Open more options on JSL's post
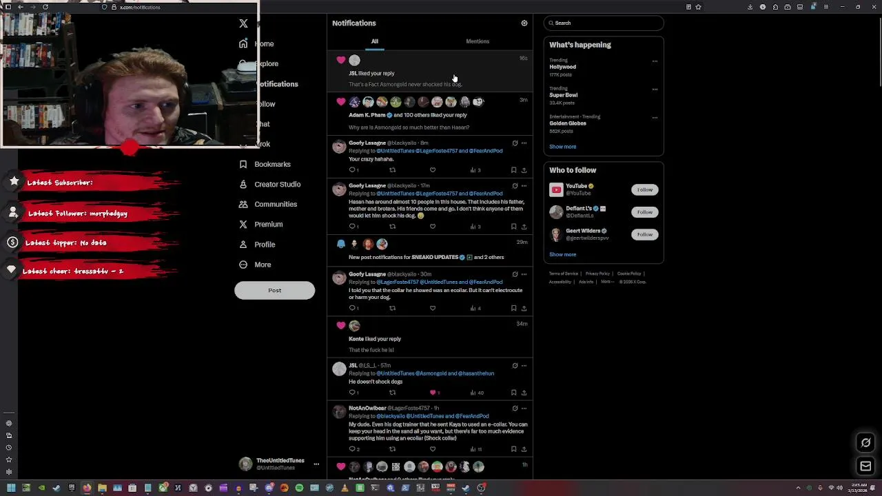 (x=524, y=366)
